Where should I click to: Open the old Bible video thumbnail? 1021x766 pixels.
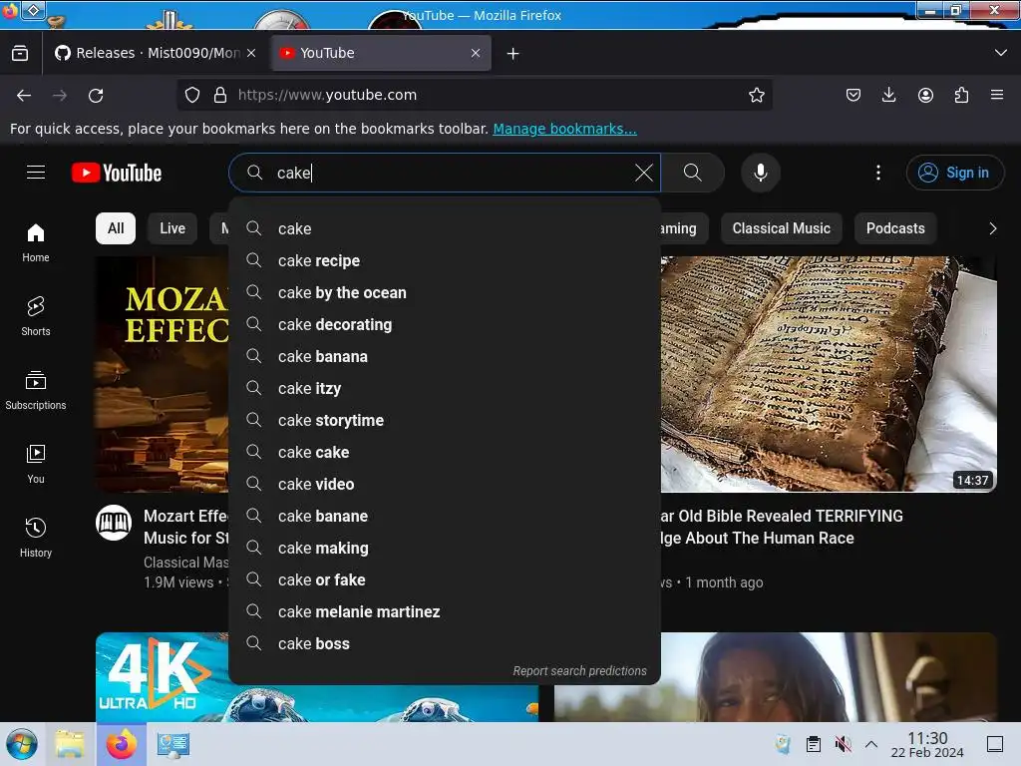click(829, 374)
